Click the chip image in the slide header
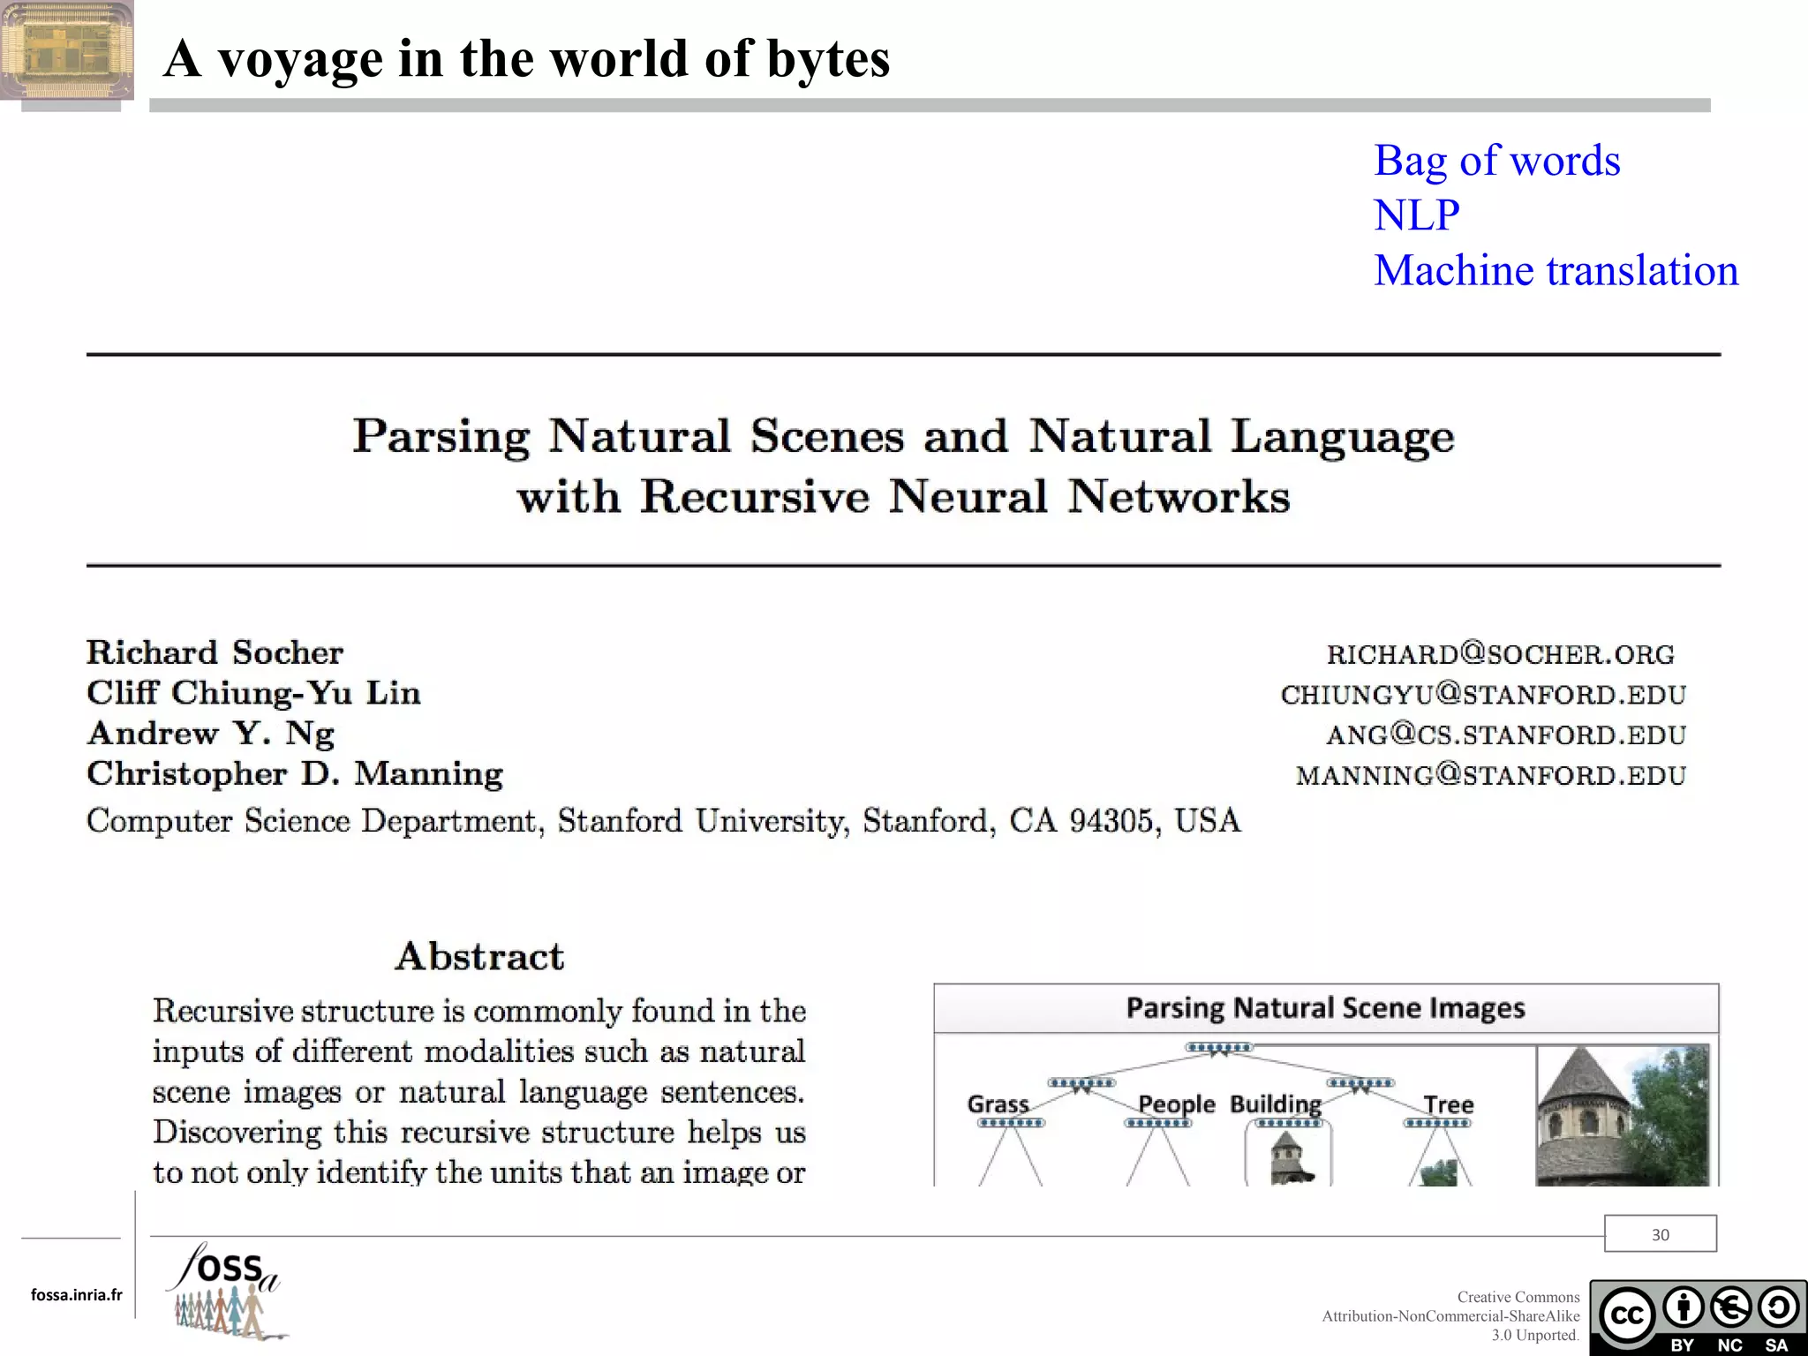The height and width of the screenshot is (1356, 1808). pyautogui.click(x=67, y=50)
